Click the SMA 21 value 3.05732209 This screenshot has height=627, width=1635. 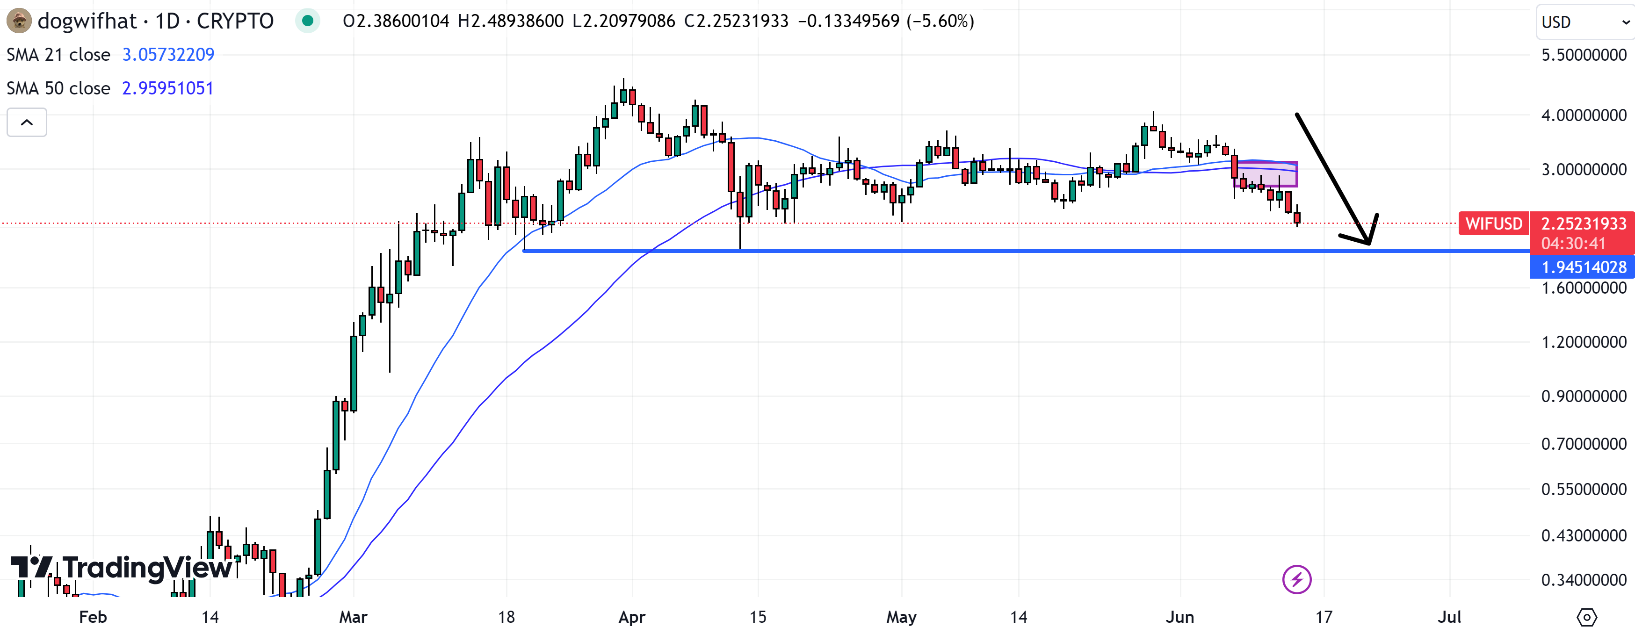(x=167, y=55)
